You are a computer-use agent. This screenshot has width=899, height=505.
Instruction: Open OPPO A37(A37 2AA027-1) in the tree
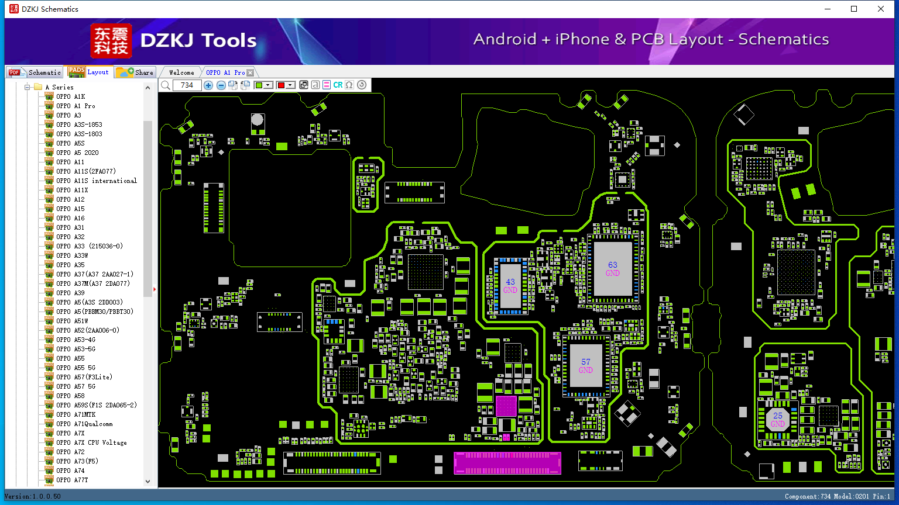pos(95,274)
